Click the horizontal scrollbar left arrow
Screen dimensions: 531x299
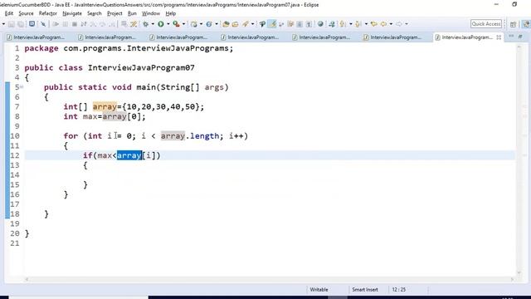click(x=27, y=279)
